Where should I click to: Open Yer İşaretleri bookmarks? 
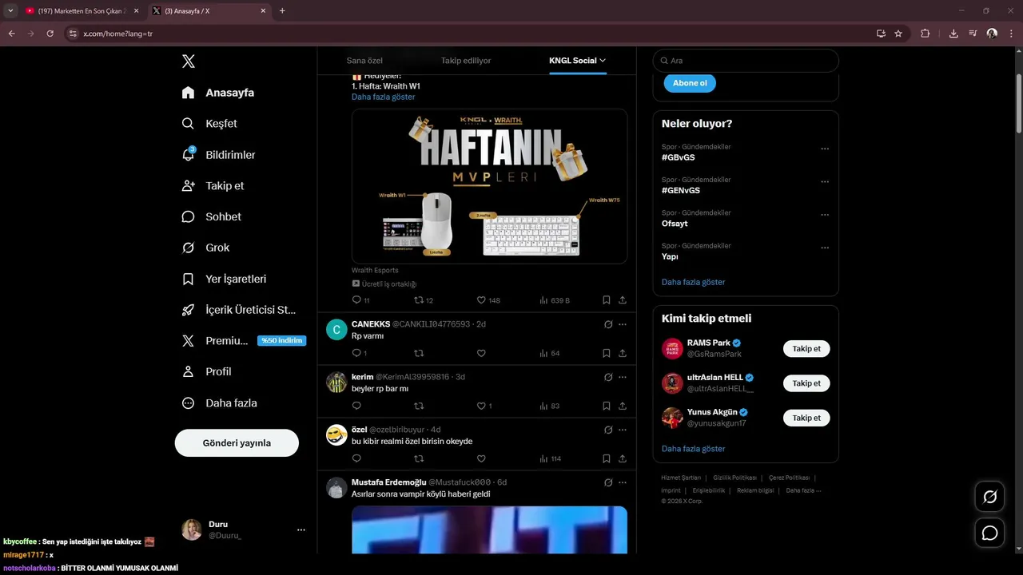pos(224,279)
